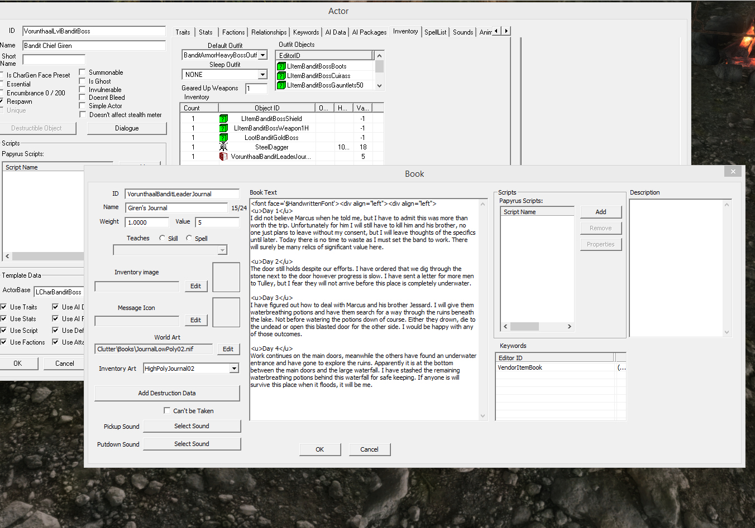
Task: Uncheck the Use Traits template checkbox
Action: 3,307
